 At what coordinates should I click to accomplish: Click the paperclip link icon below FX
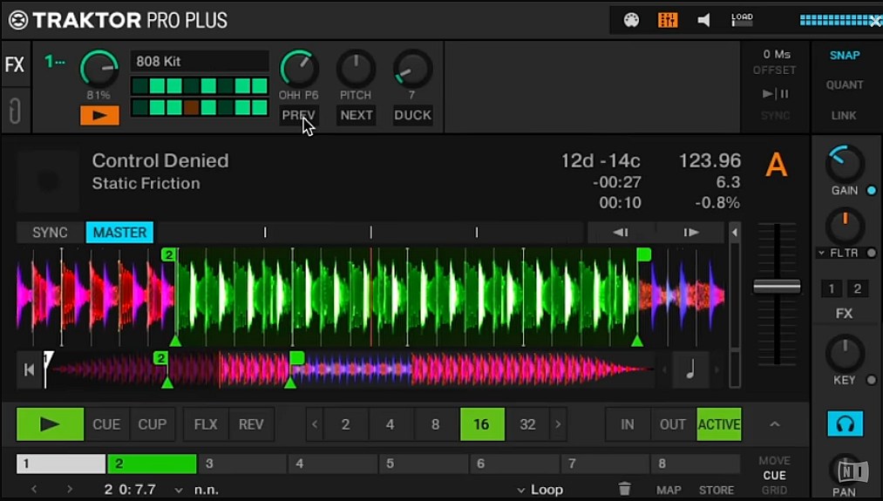(x=15, y=111)
